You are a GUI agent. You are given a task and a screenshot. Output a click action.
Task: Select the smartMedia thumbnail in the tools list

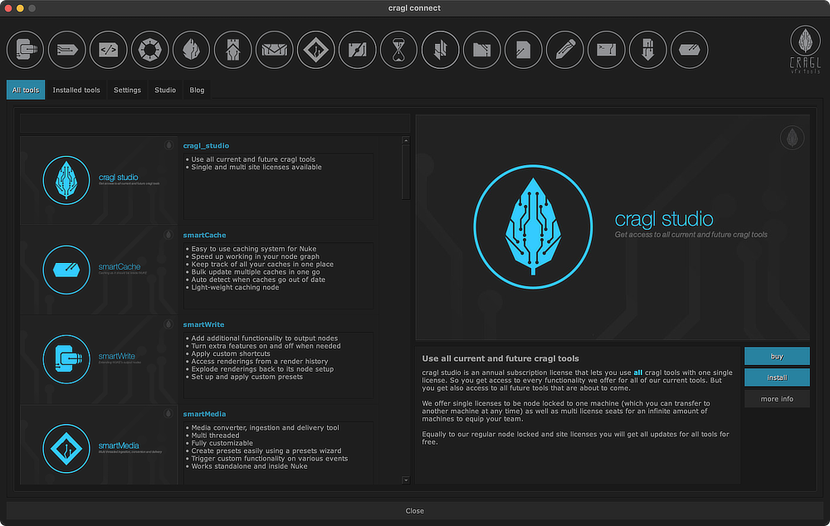click(x=100, y=445)
